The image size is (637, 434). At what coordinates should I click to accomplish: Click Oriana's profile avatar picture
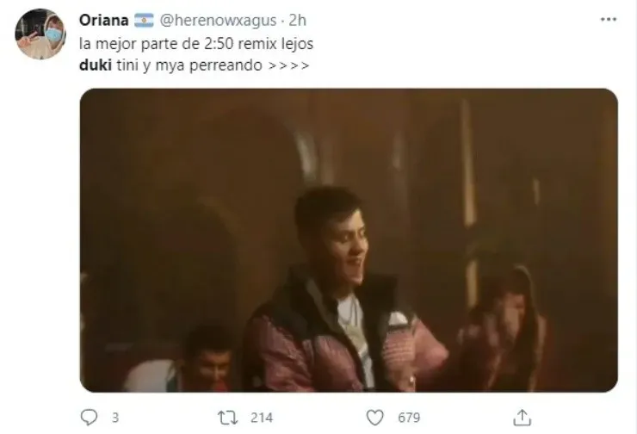pyautogui.click(x=40, y=34)
